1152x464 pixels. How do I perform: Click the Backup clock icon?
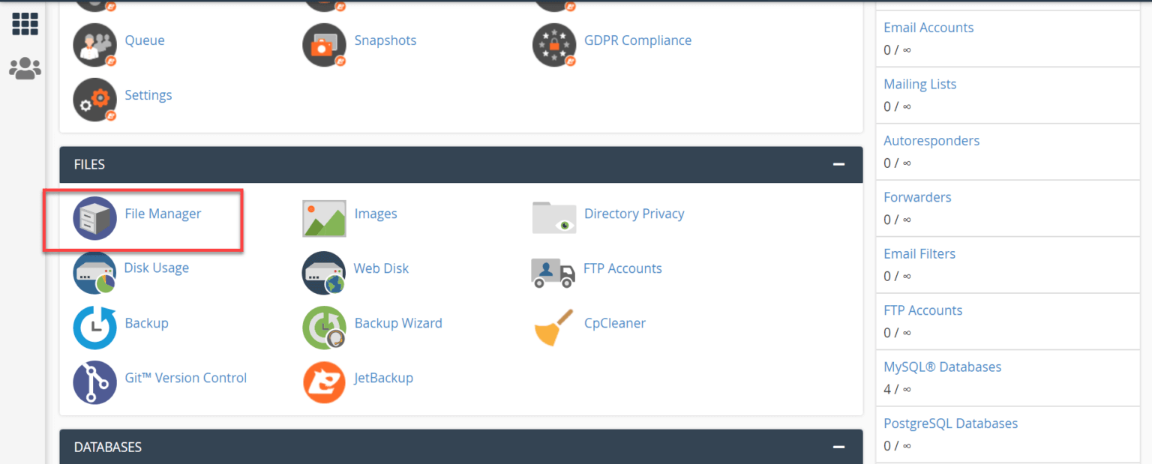point(94,328)
